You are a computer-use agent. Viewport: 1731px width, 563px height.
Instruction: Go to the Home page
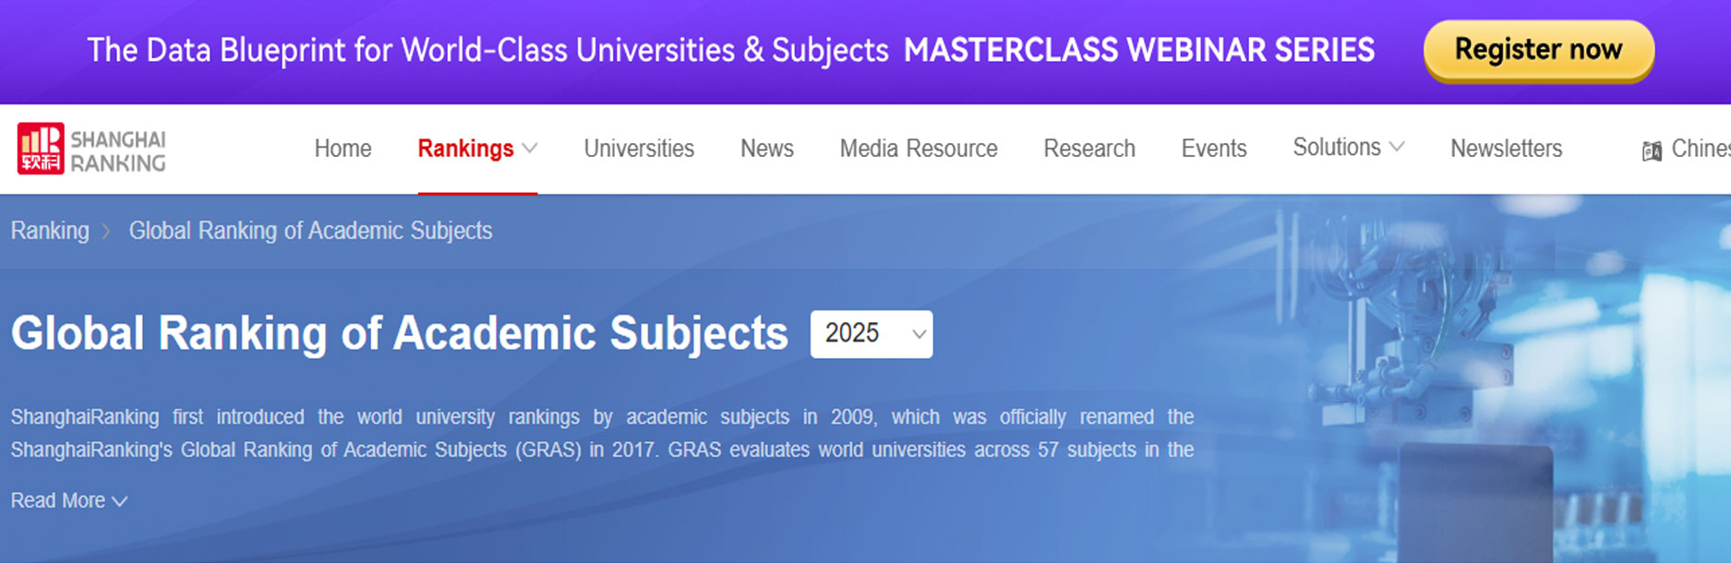pyautogui.click(x=343, y=149)
